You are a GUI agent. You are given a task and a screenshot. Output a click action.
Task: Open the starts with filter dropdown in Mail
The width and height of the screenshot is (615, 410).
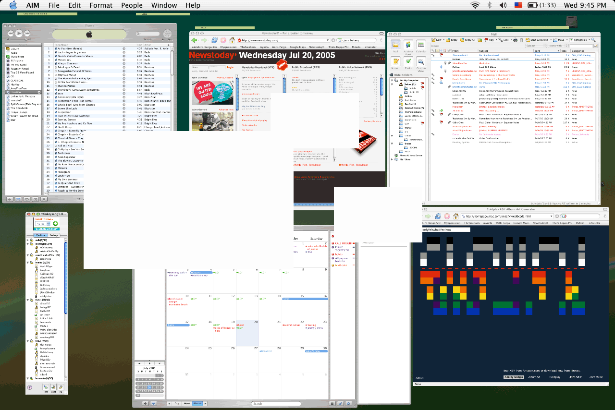pyautogui.click(x=558, y=46)
